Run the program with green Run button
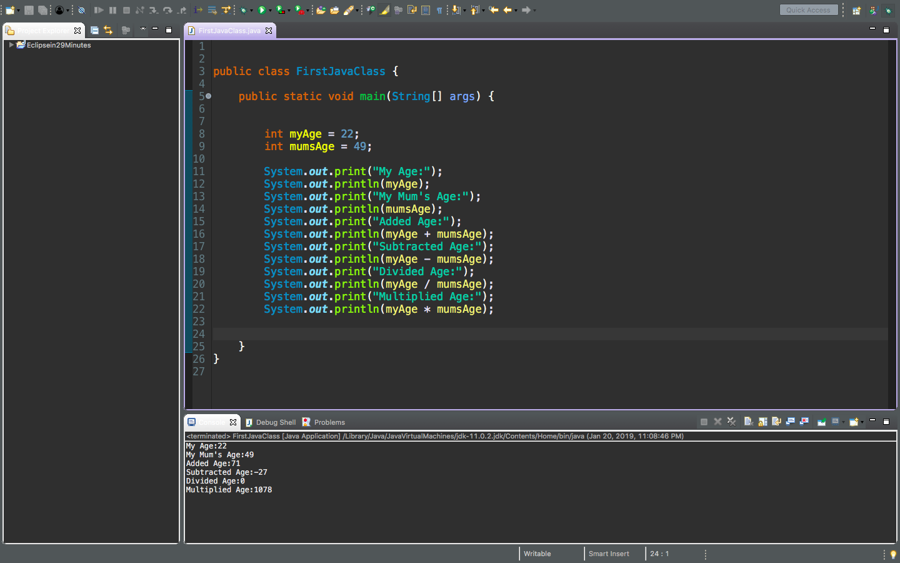The height and width of the screenshot is (563, 900). click(261, 10)
